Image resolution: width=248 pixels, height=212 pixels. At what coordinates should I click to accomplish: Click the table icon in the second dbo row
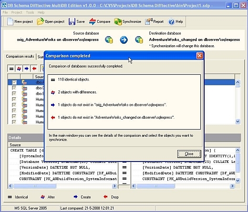pos(24,88)
